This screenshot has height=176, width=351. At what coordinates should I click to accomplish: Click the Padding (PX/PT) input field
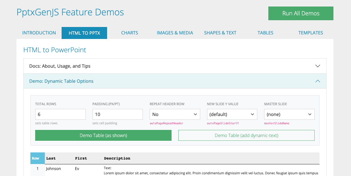click(118, 114)
